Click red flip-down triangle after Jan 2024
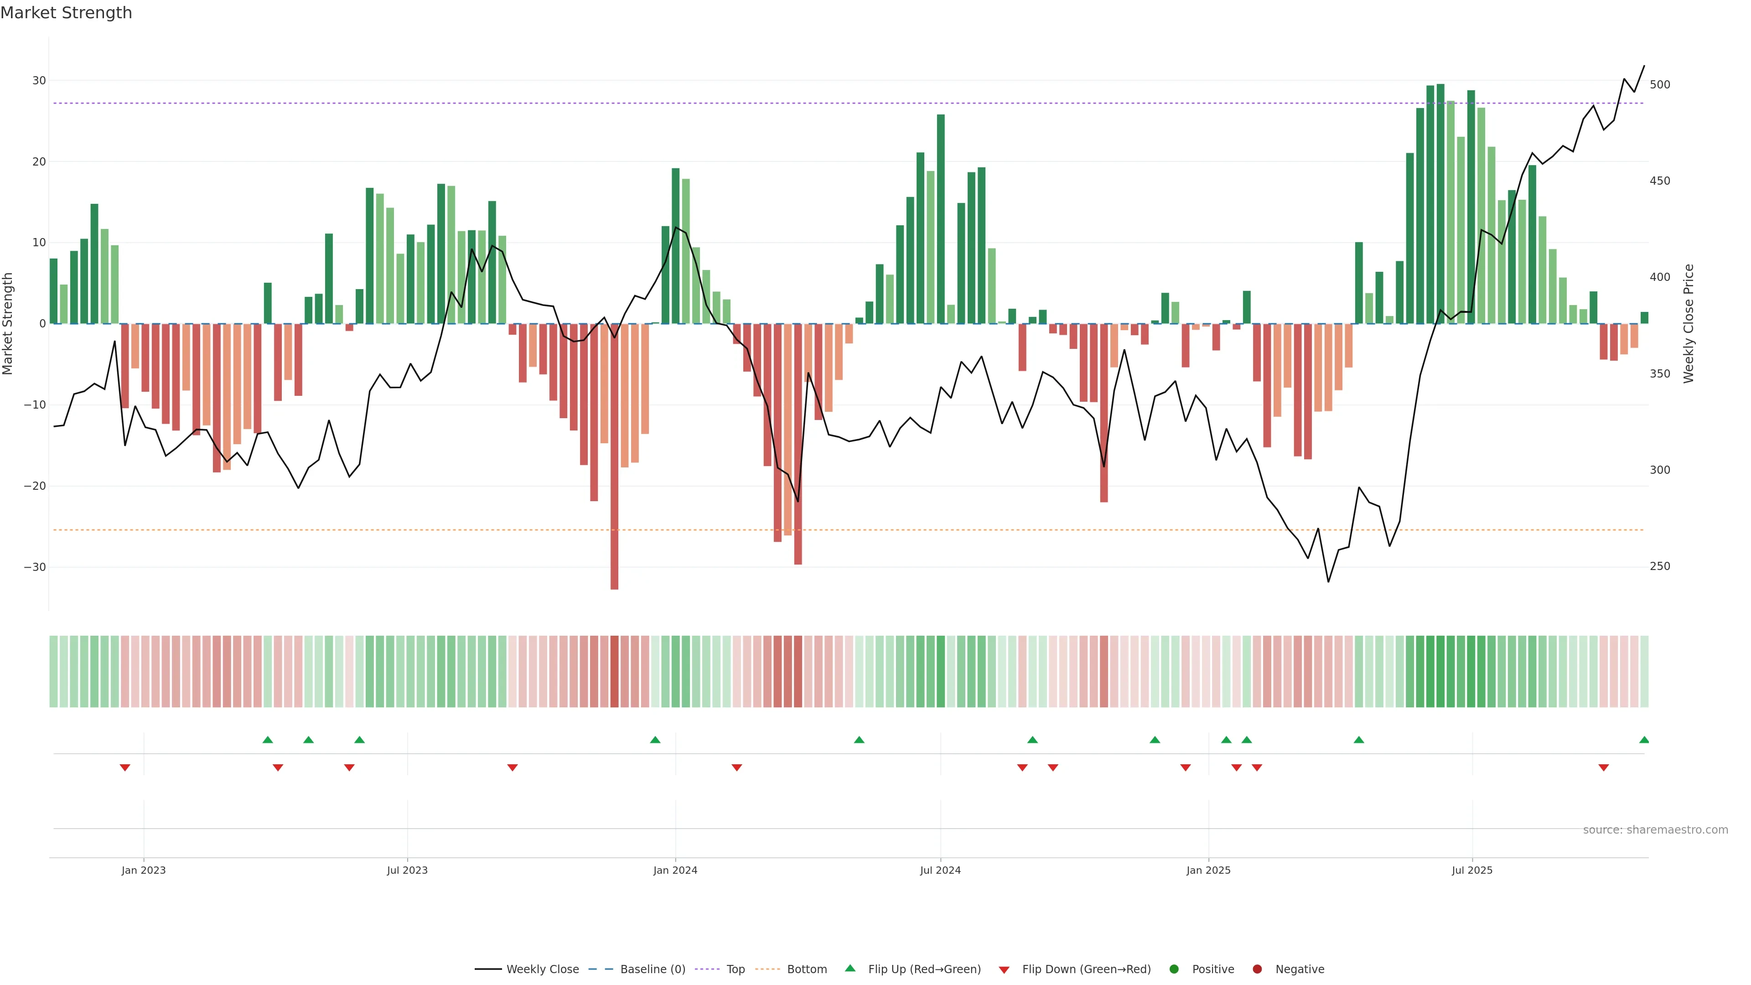The width and height of the screenshot is (1751, 985). point(737,767)
